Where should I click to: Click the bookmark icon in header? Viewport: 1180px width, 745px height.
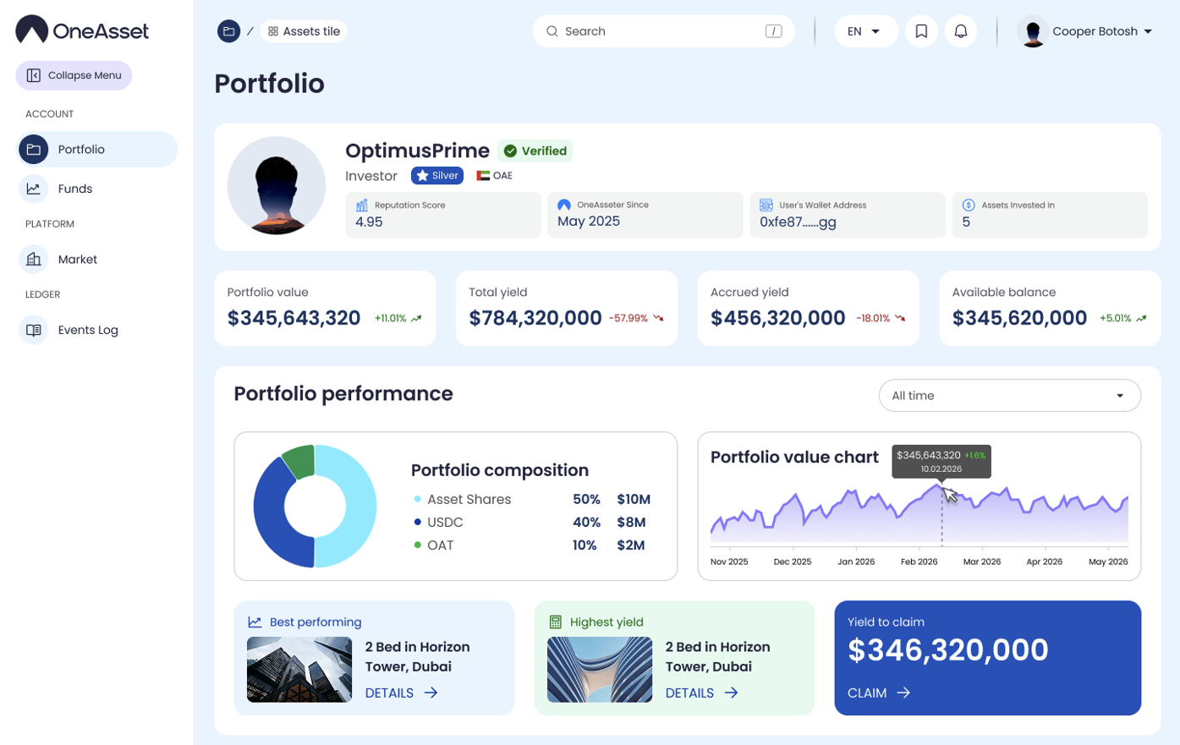tap(921, 31)
